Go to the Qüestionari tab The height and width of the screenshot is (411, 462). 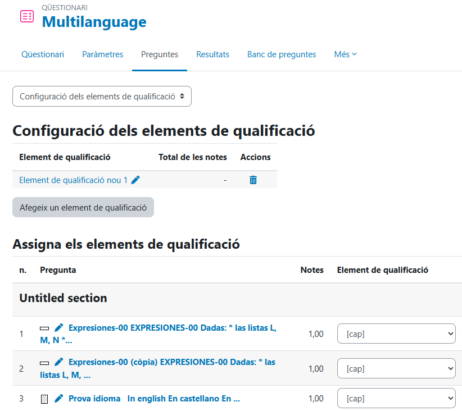(x=43, y=54)
